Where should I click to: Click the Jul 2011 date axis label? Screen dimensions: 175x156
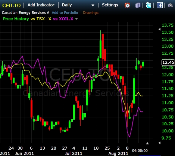pyautogui.click(x=74, y=153)
